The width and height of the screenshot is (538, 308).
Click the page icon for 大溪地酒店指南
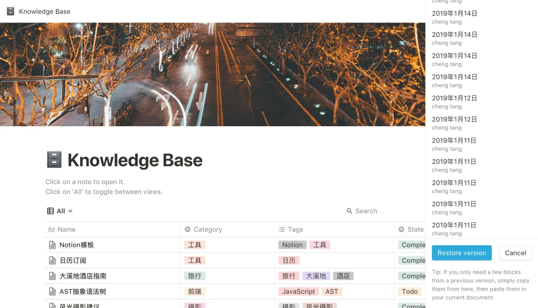[52, 276]
